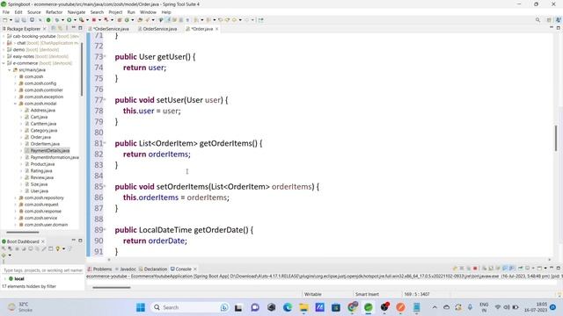This screenshot has width=563, height=316.
Task: Collapse the com.zosh.modal package
Action: 16,104
